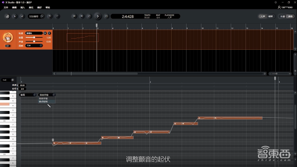297x167 pixels.
Task: Solo the track with S button
Action: pos(49,33)
